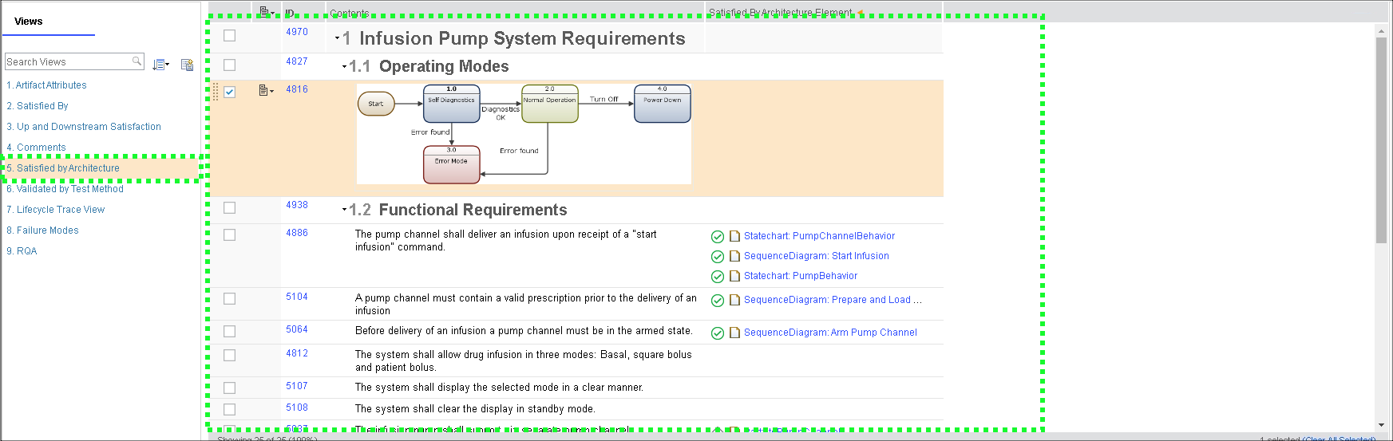Select the checkbox for requirement 5104
Screen dimensions: 1393x441
(230, 299)
